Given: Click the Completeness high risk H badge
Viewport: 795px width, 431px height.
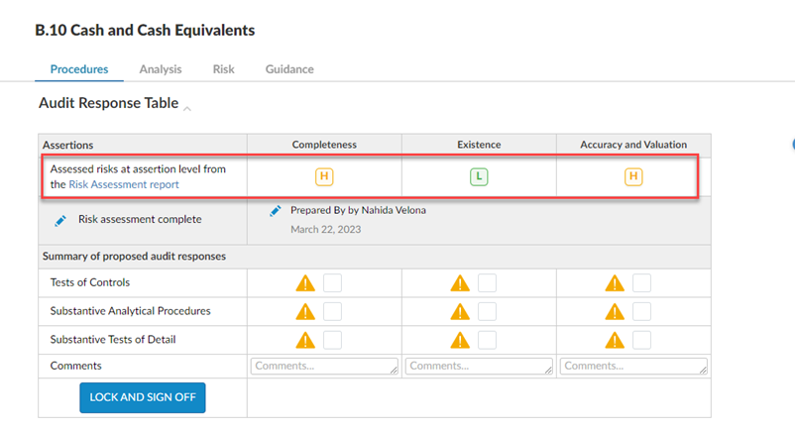Looking at the screenshot, I should coord(324,176).
